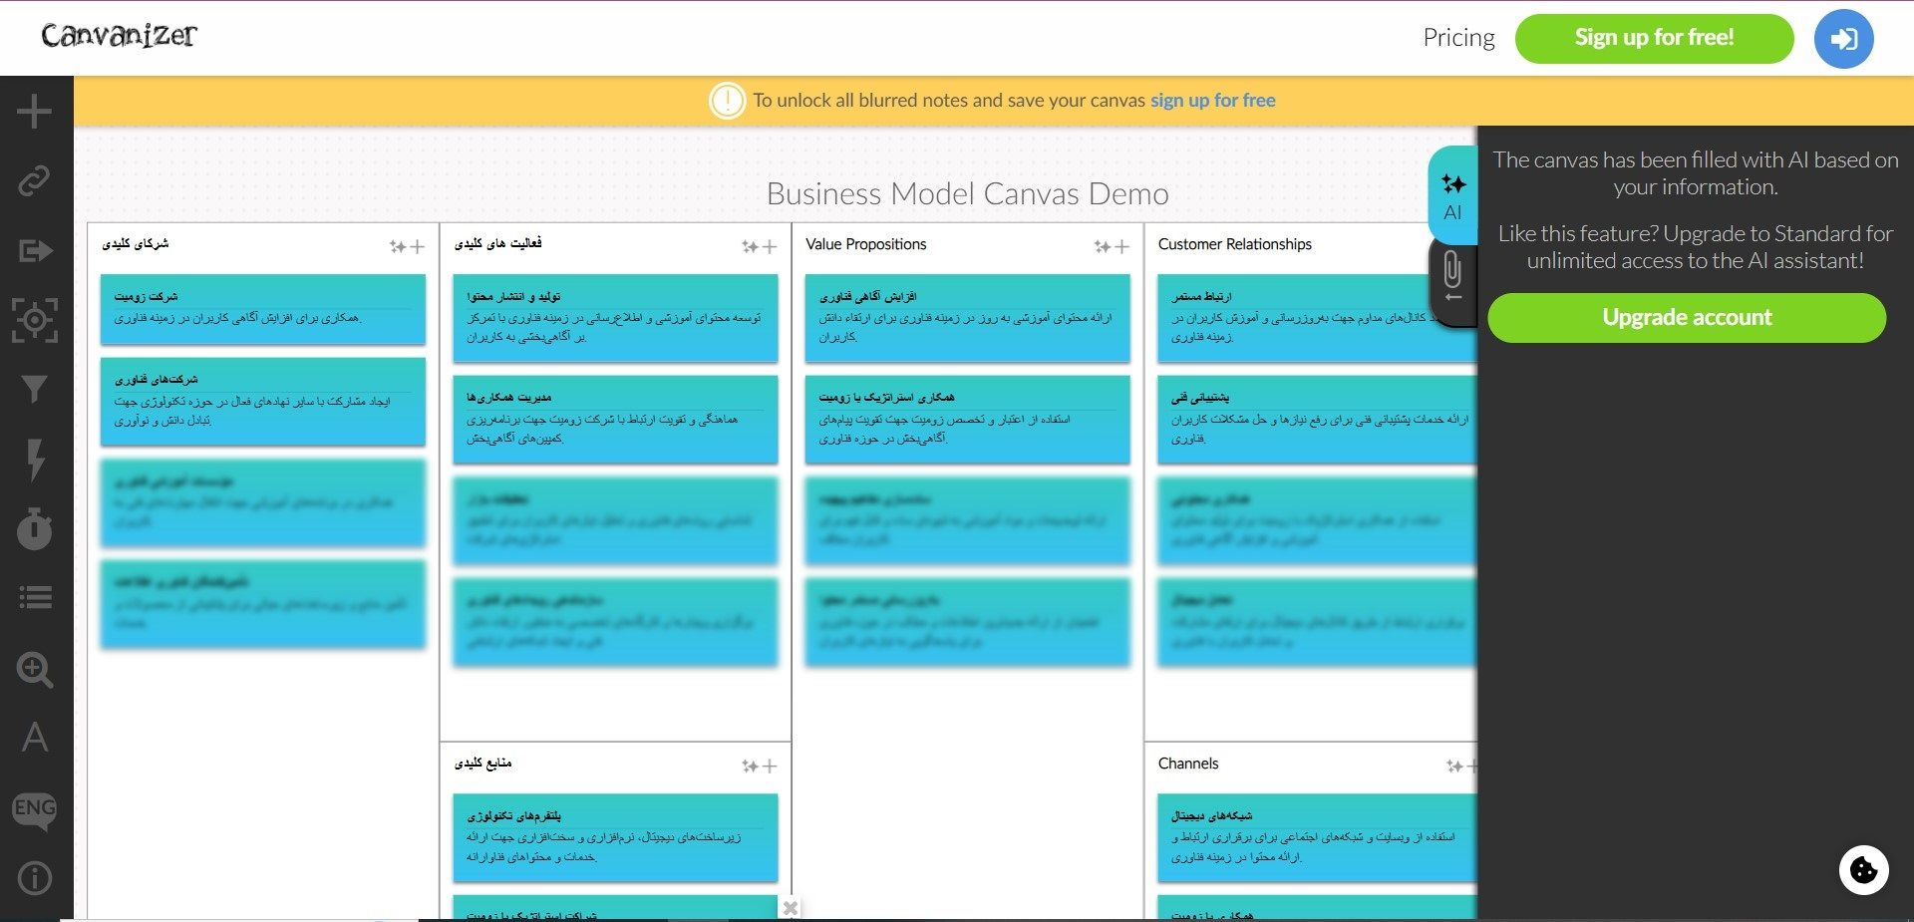Open the filter funnel tool
Viewport: 1914px width, 922px height.
point(35,389)
